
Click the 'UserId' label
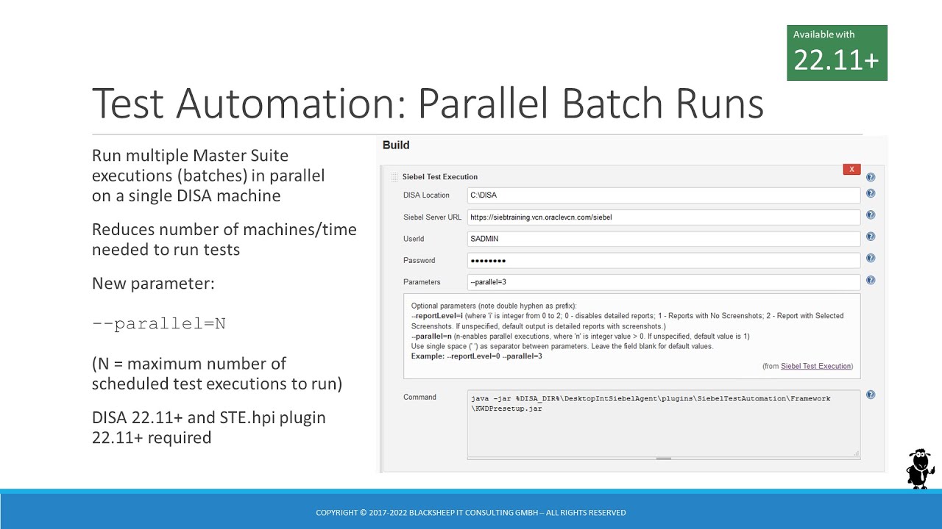[x=414, y=239]
